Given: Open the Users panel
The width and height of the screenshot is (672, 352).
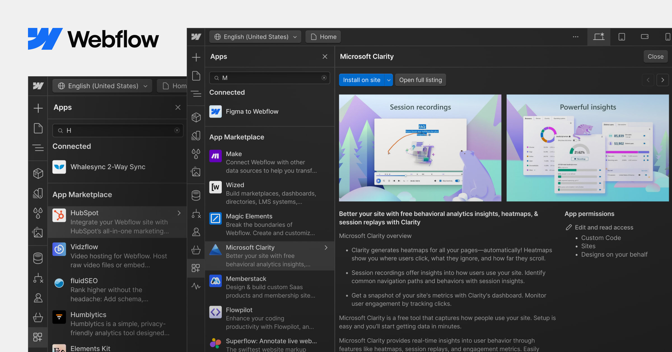Looking at the screenshot, I should click(x=196, y=232).
